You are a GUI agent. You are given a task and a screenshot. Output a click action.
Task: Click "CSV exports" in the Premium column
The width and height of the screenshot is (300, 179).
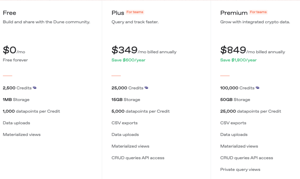[233, 123]
